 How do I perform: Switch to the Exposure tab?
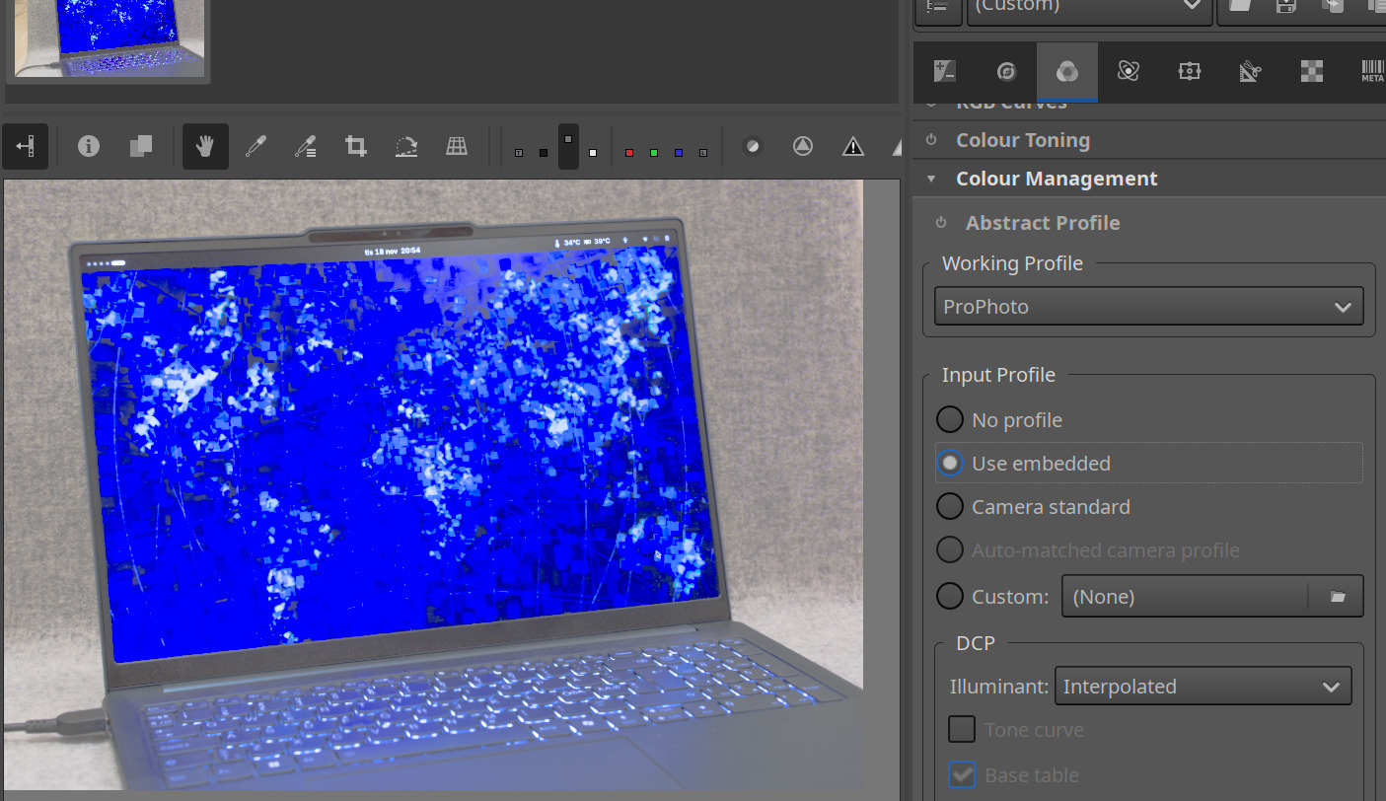click(x=945, y=72)
